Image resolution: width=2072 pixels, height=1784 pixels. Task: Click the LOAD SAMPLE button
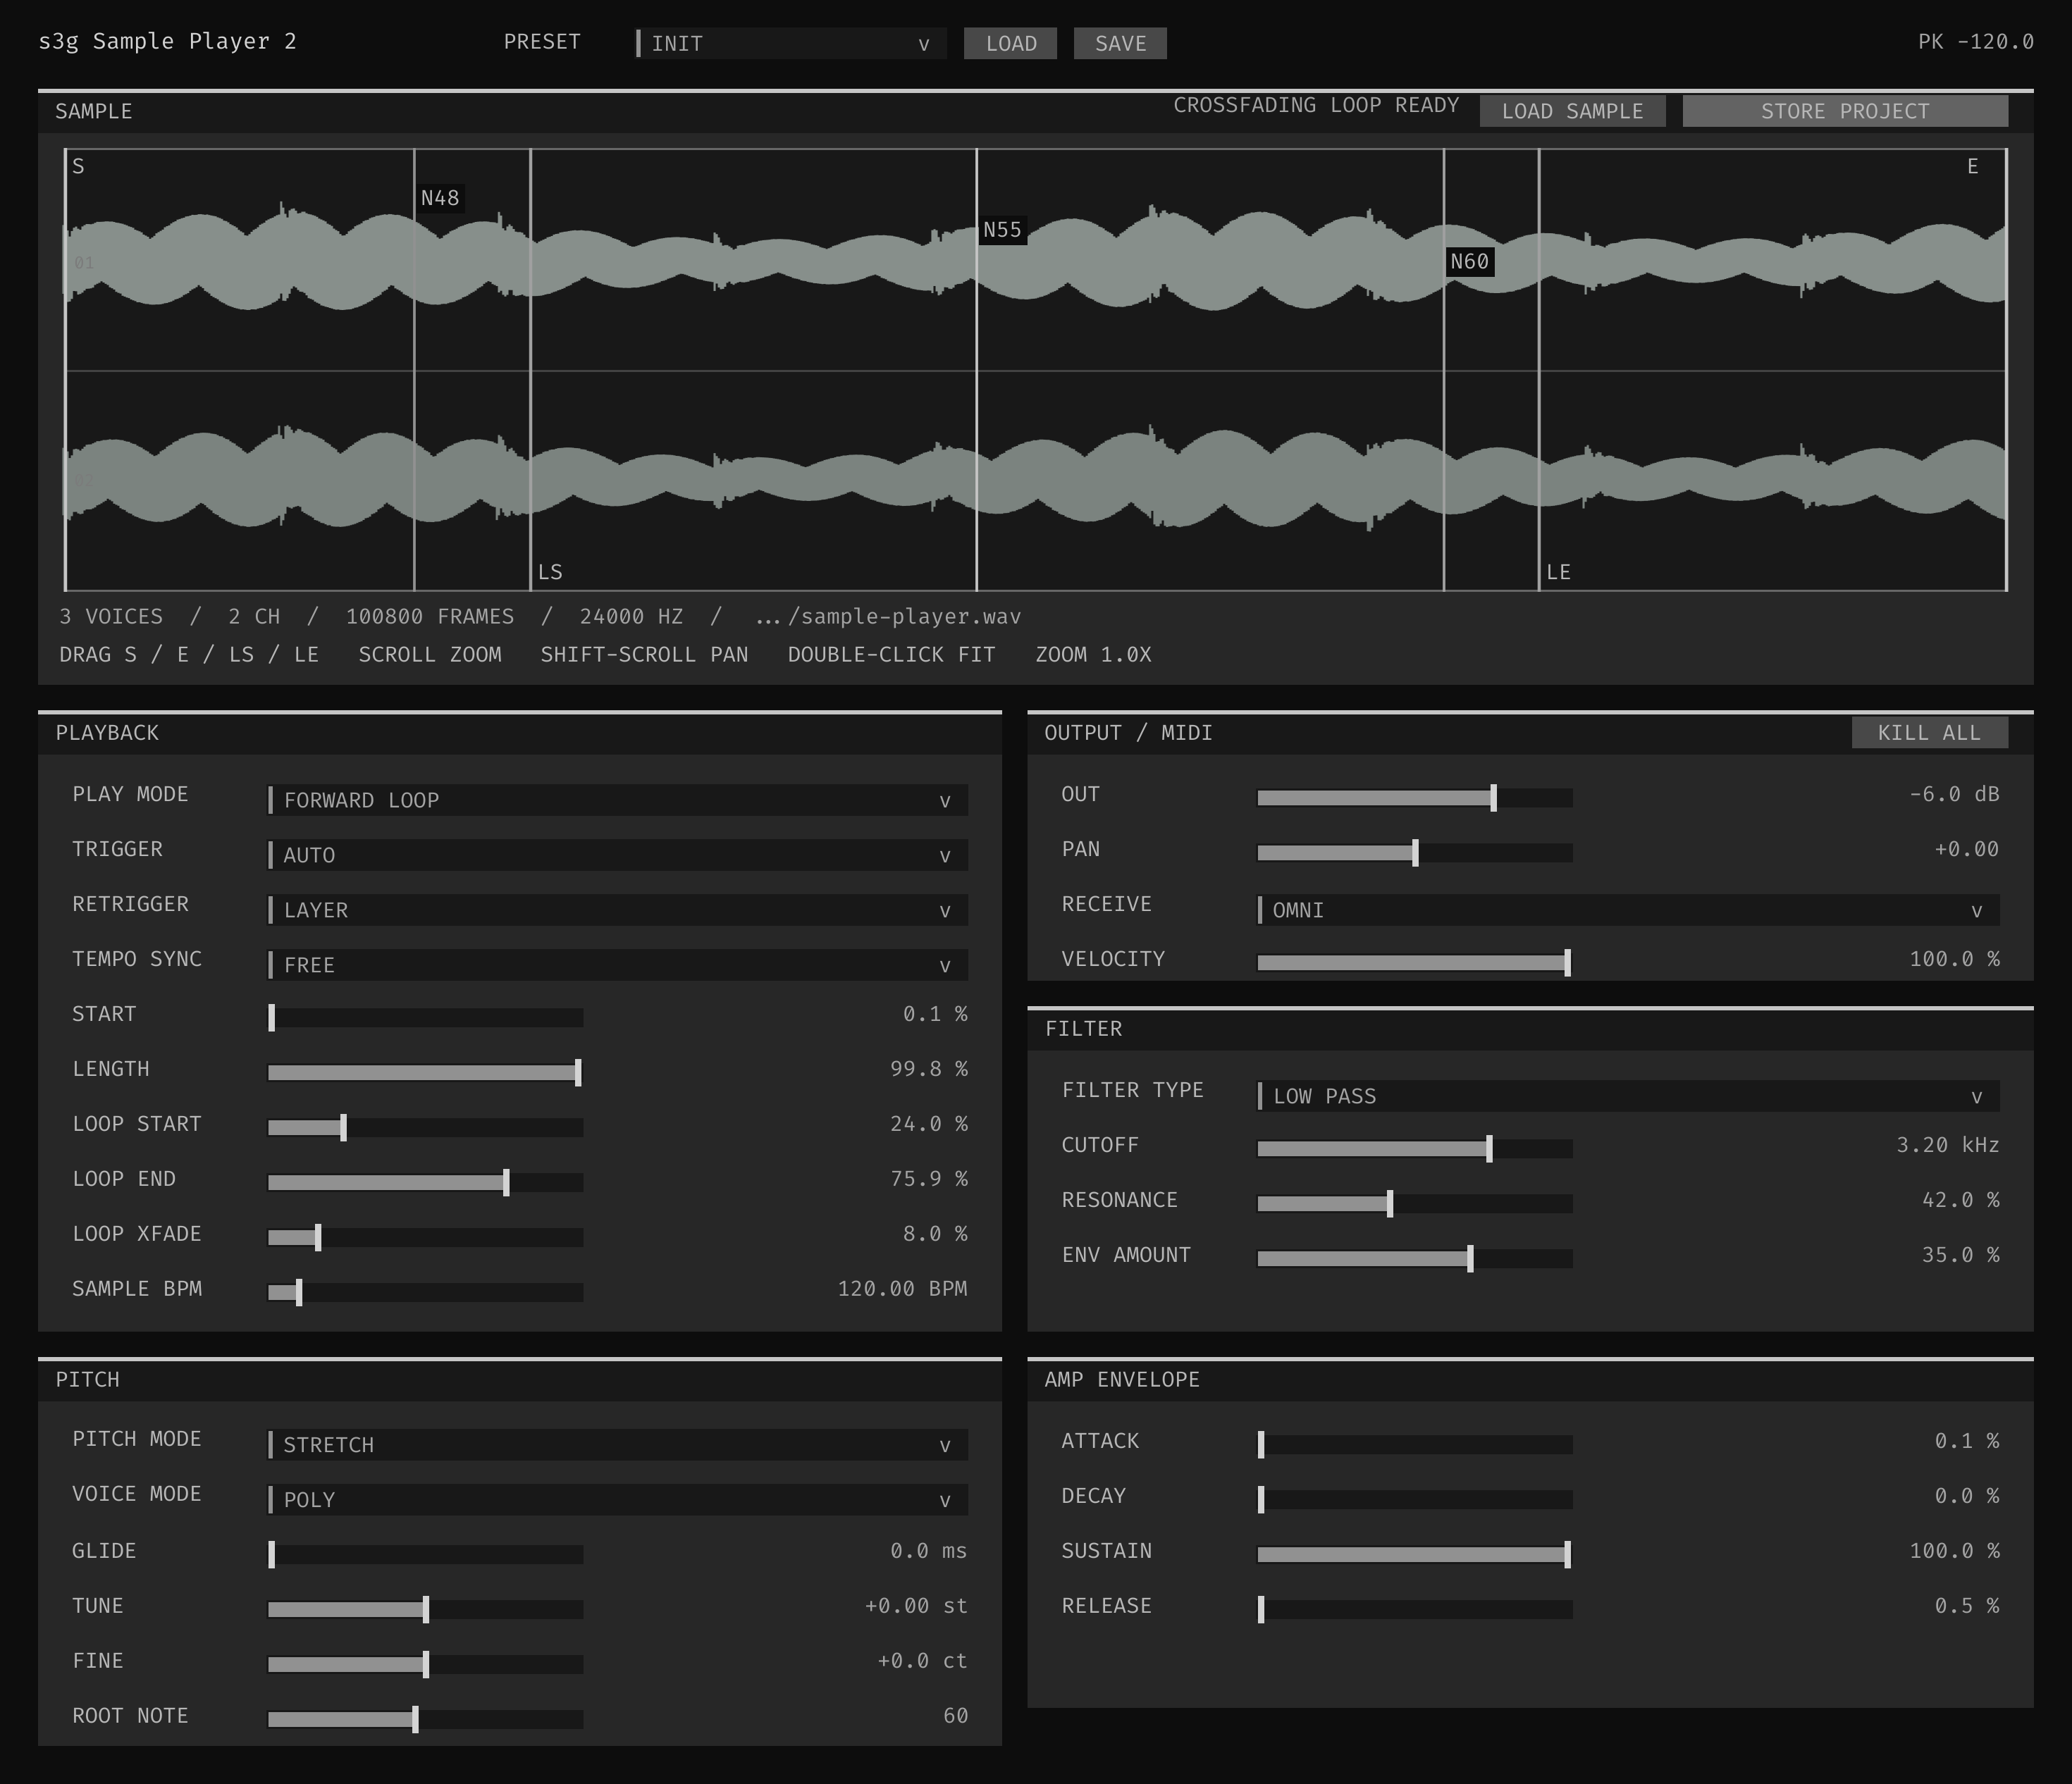pos(1572,111)
